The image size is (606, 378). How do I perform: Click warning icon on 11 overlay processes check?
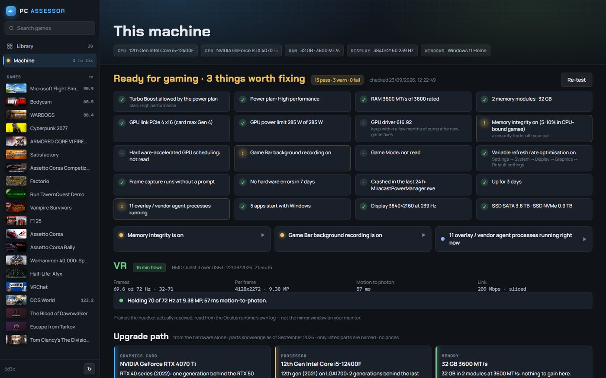tap(122, 206)
